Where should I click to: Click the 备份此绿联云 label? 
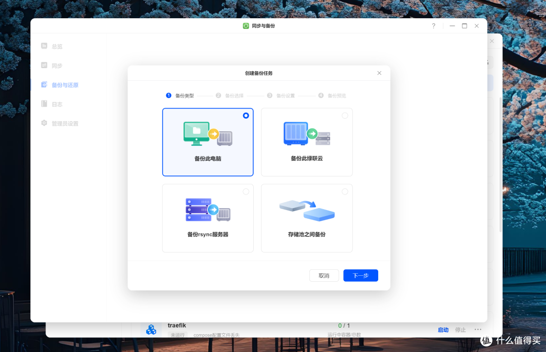307,158
